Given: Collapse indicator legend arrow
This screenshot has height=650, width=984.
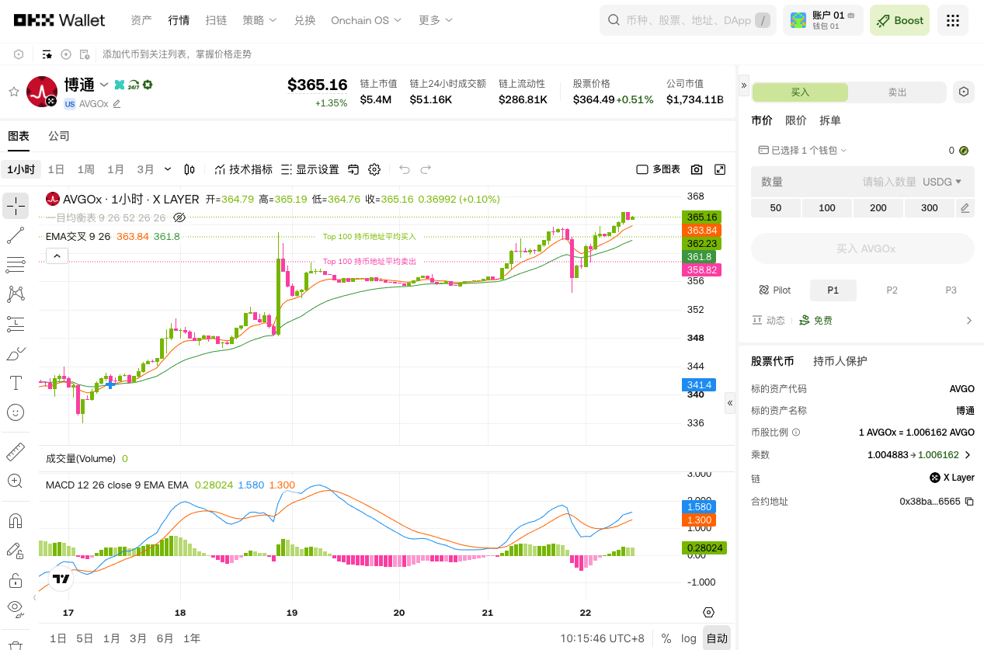Looking at the screenshot, I should (57, 255).
